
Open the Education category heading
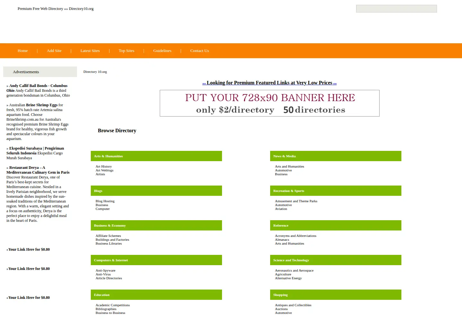(102, 295)
